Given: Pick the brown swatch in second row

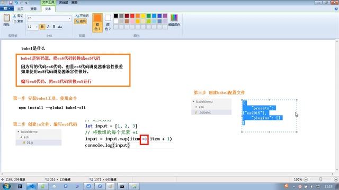Looking at the screenshot, I should [x=127, y=21].
